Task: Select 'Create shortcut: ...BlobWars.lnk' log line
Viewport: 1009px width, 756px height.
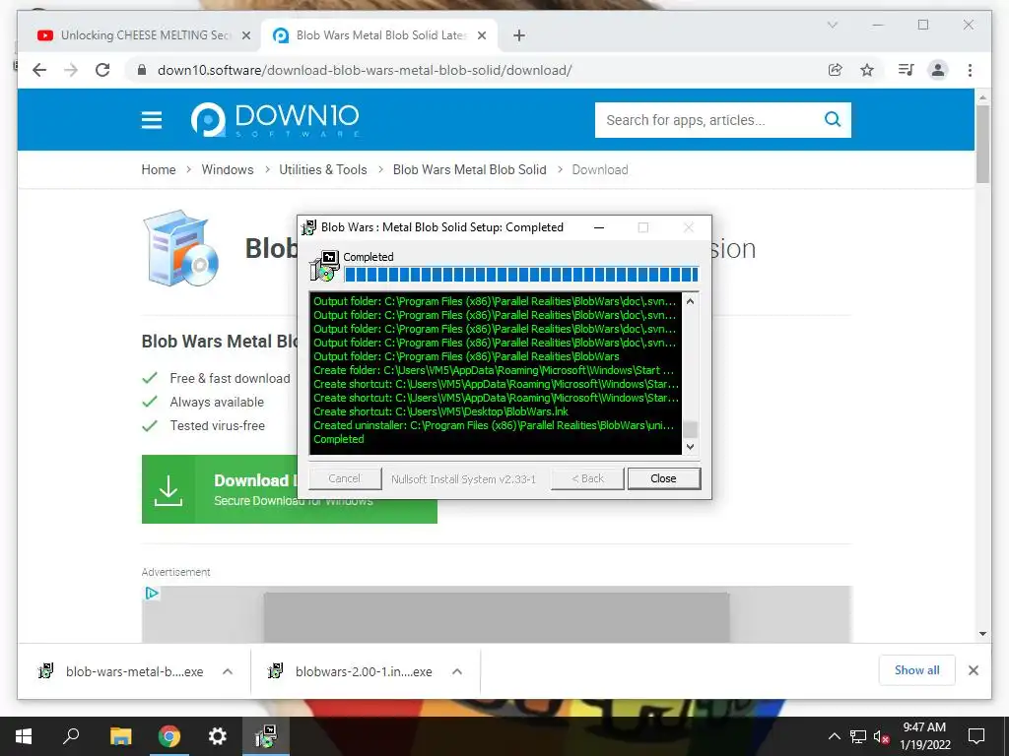Action: click(440, 411)
